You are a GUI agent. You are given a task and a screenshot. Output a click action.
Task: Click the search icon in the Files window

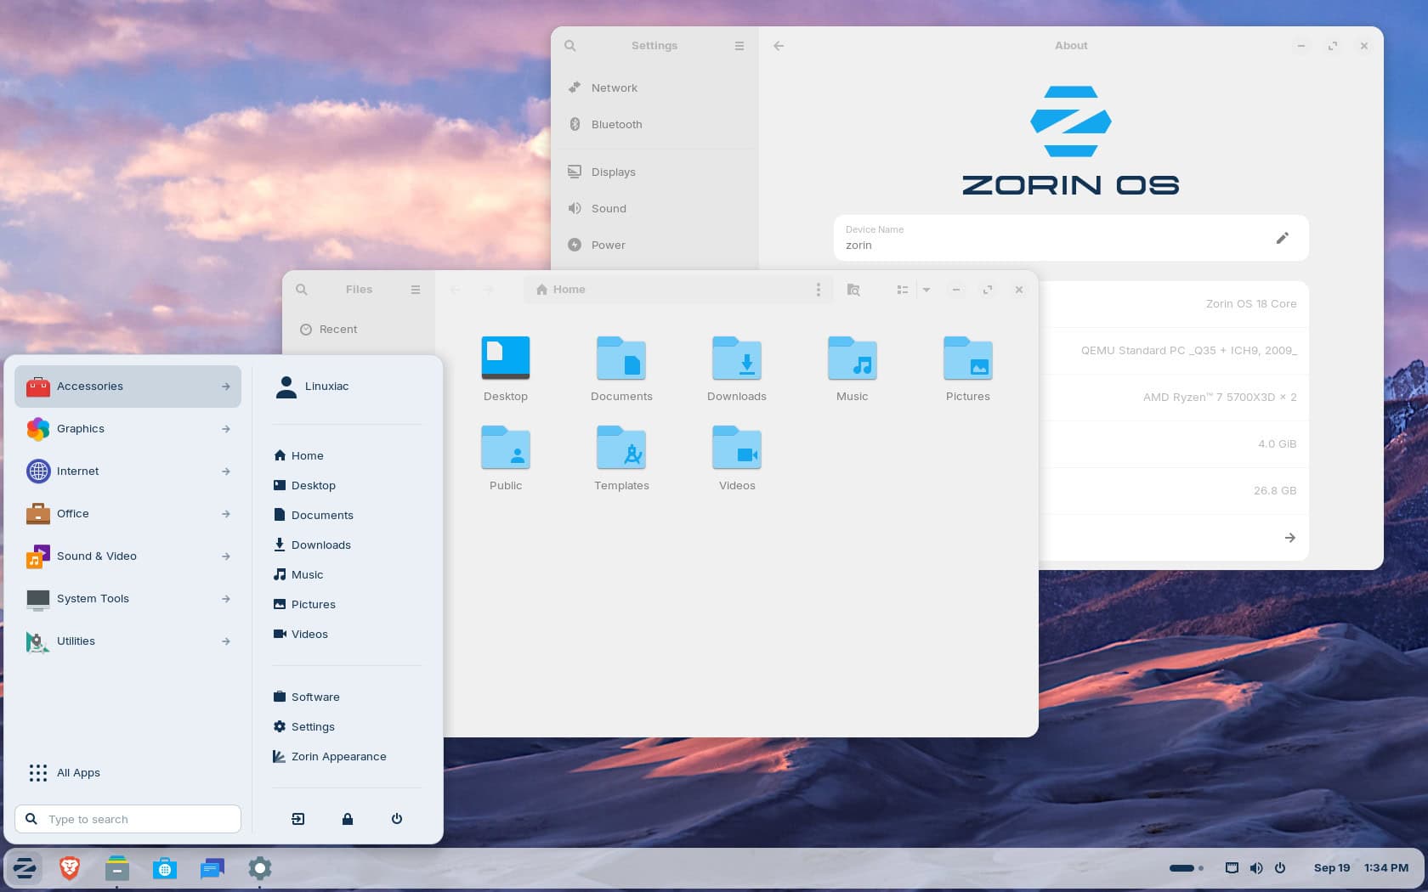coord(302,290)
